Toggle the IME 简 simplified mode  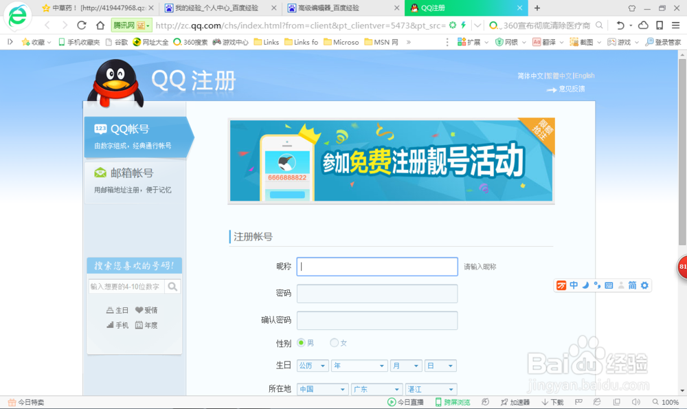pos(632,285)
